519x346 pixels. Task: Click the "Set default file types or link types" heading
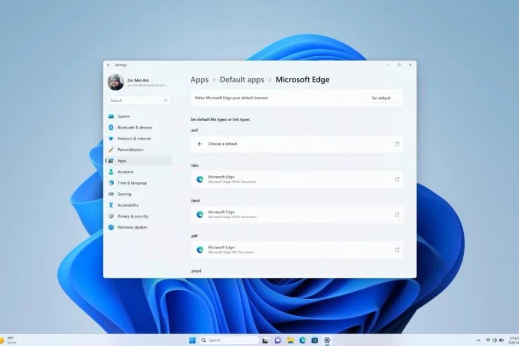click(x=220, y=120)
